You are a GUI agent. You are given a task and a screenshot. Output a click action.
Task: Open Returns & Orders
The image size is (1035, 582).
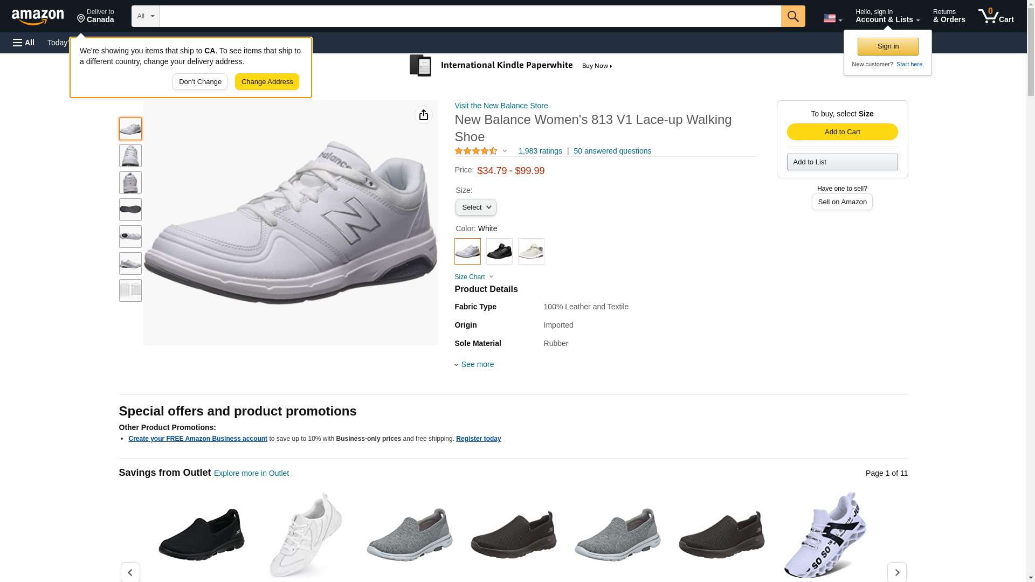(949, 16)
